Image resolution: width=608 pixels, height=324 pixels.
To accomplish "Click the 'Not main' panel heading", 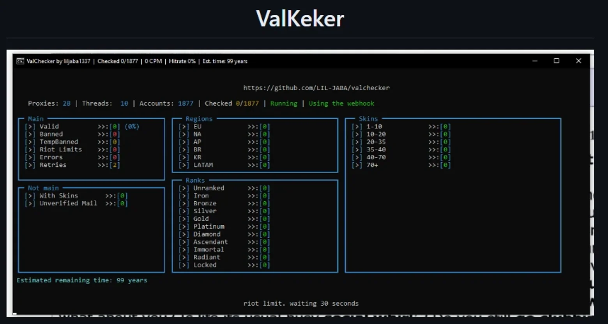I will 43,188.
